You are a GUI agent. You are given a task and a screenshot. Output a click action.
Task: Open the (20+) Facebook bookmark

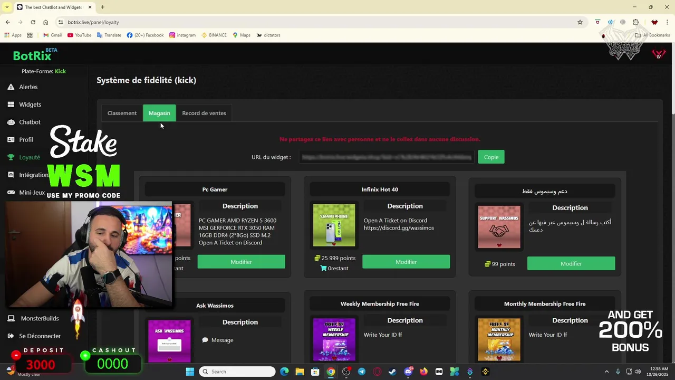[x=146, y=35]
